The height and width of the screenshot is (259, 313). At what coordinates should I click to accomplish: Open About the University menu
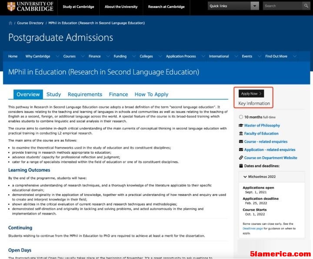[x=121, y=7]
